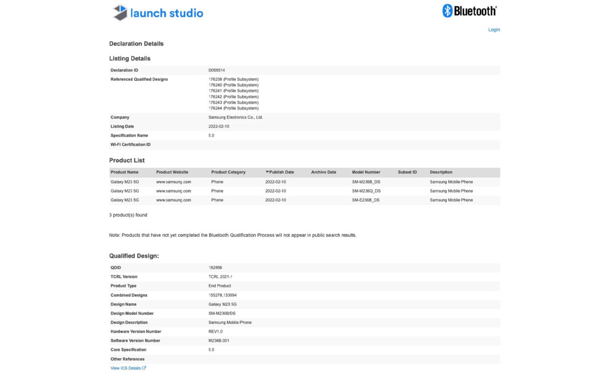Viewport: 606px width, 378px height.
Task: Click Phone category in SM-M236Q_DS row
Action: click(x=217, y=191)
